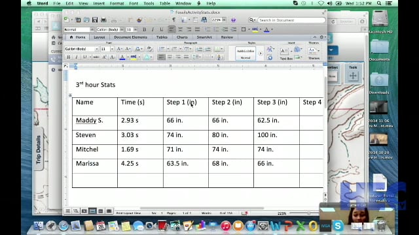Toggle show paragraph marks (pilcrow) icon
The image size is (419, 235).
(173, 20)
